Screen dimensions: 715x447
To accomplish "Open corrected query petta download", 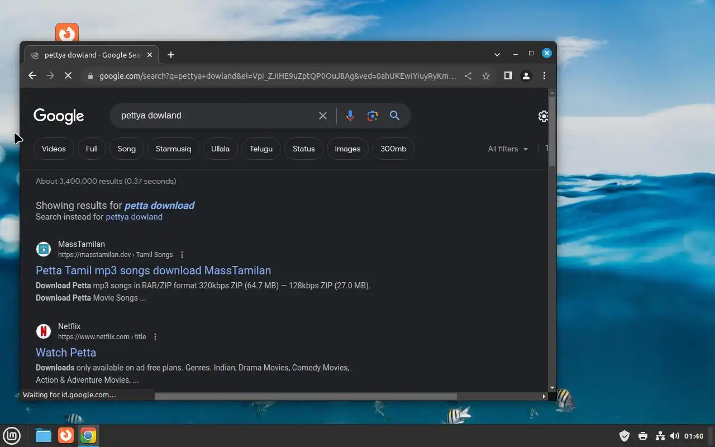I will [x=159, y=205].
